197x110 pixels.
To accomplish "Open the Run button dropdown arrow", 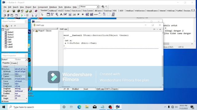I will (25, 15).
